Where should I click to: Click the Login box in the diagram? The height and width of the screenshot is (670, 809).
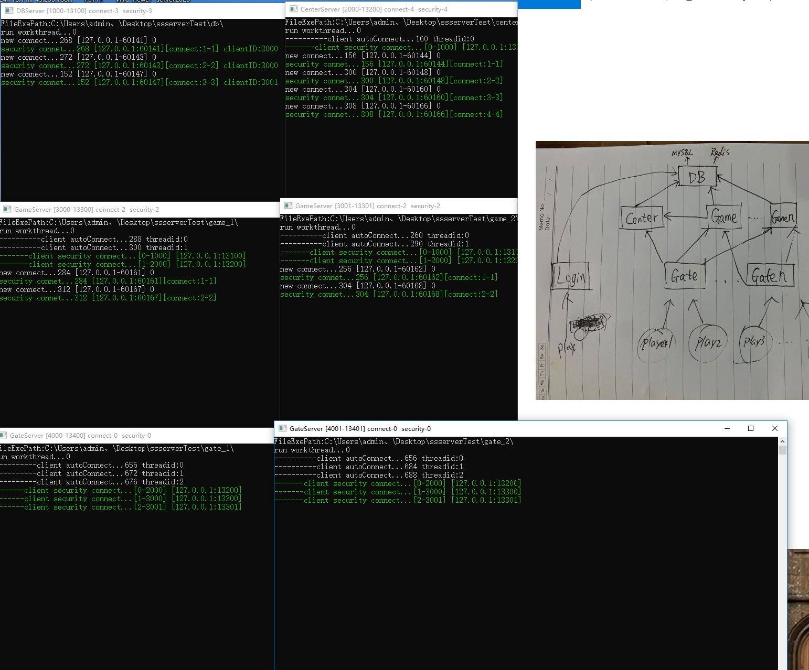coord(571,276)
